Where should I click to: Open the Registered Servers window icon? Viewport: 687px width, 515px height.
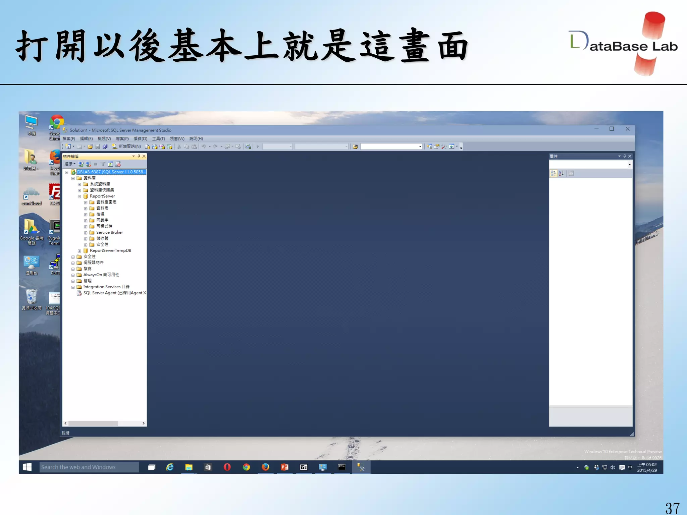click(x=429, y=147)
